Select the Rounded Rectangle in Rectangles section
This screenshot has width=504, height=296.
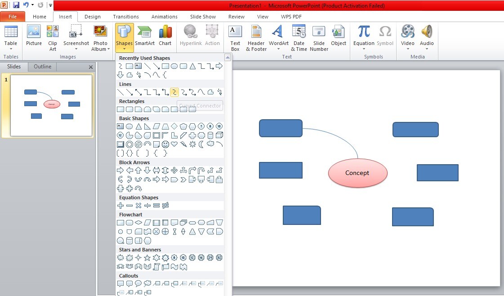129,109
